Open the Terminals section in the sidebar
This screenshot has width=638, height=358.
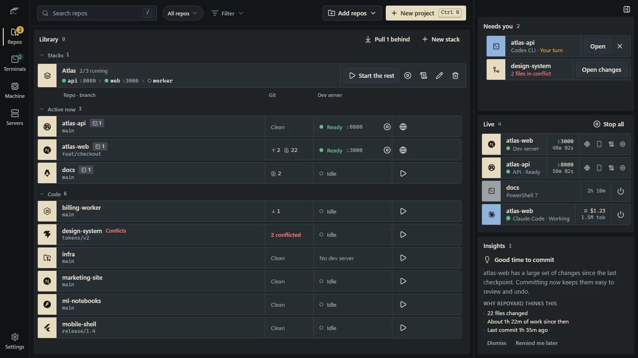pyautogui.click(x=14, y=63)
